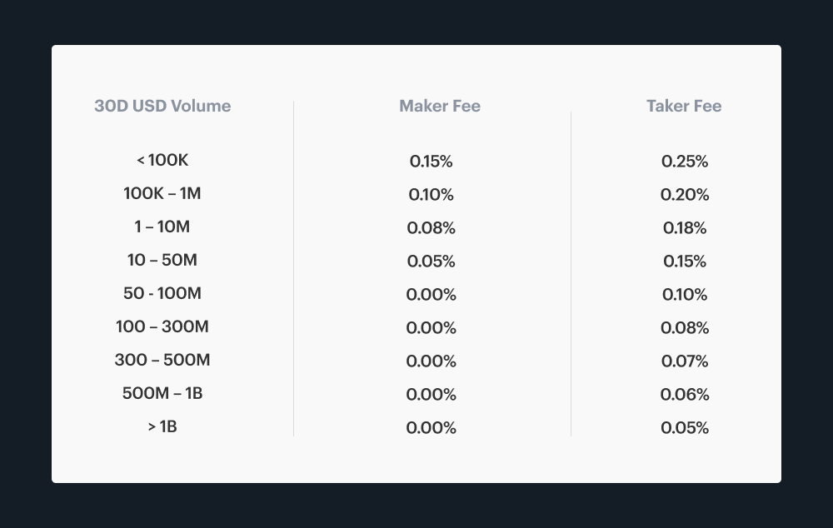This screenshot has height=528, width=833.
Task: Click the Maker Fee column header
Action: 440,106
